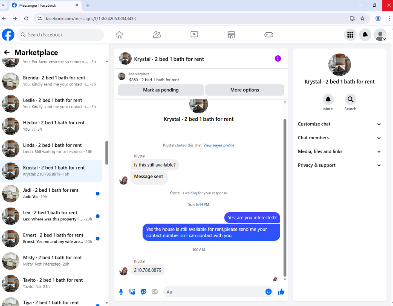Reload the page in browser
This screenshot has width=393, height=306.
(26, 18)
